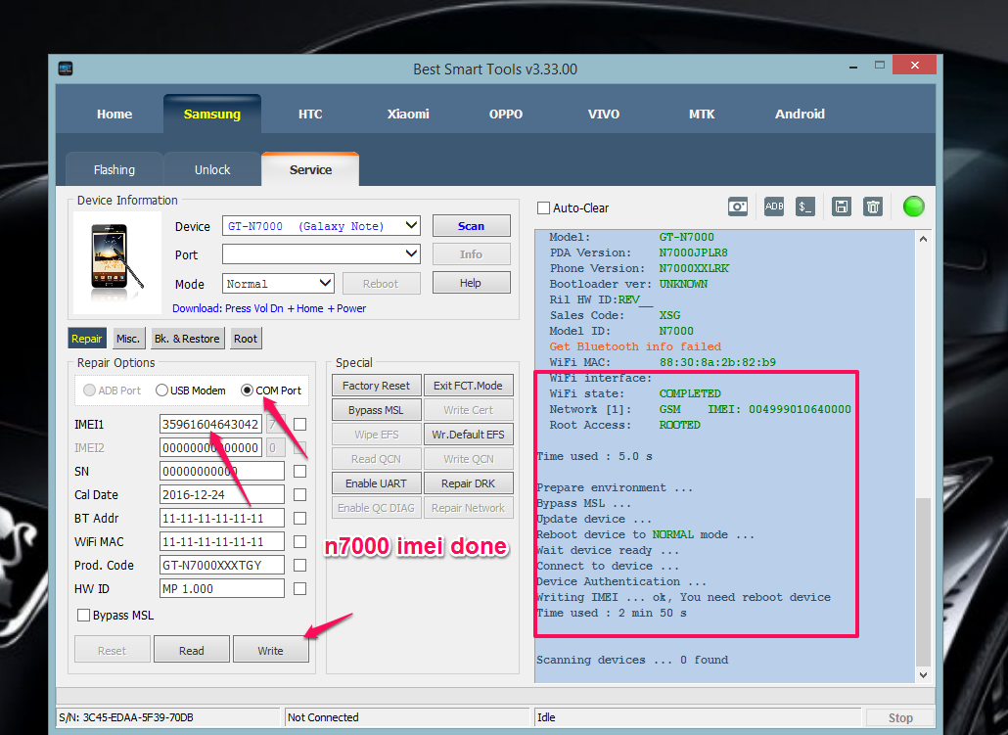Open the command shell icon

tap(804, 207)
